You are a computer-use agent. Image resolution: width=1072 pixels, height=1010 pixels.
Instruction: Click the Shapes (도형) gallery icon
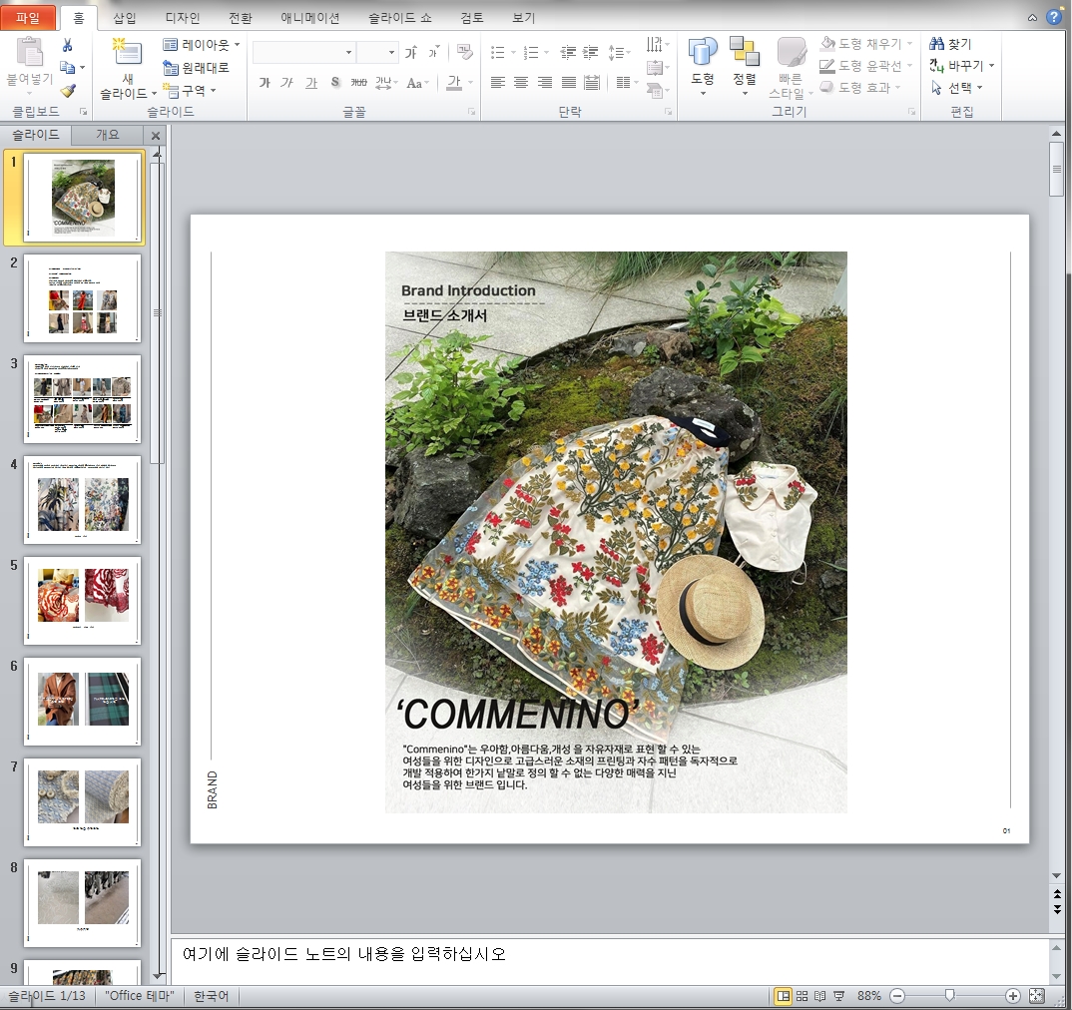(x=702, y=52)
